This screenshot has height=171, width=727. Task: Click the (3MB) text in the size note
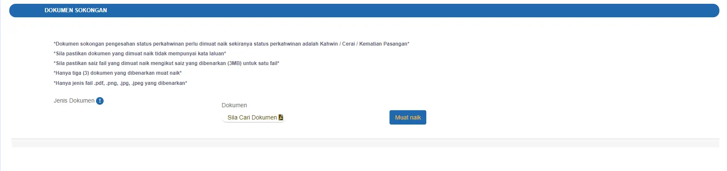(x=234, y=63)
